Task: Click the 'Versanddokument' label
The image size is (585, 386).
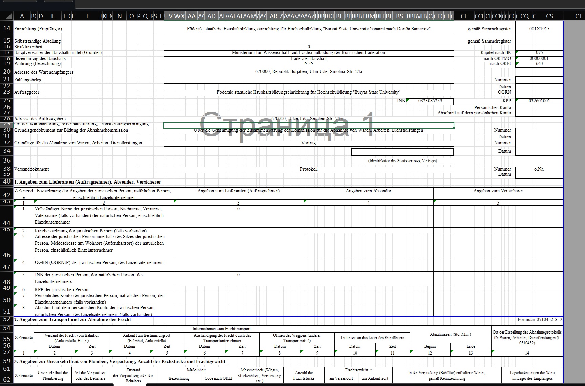Action: [32, 169]
